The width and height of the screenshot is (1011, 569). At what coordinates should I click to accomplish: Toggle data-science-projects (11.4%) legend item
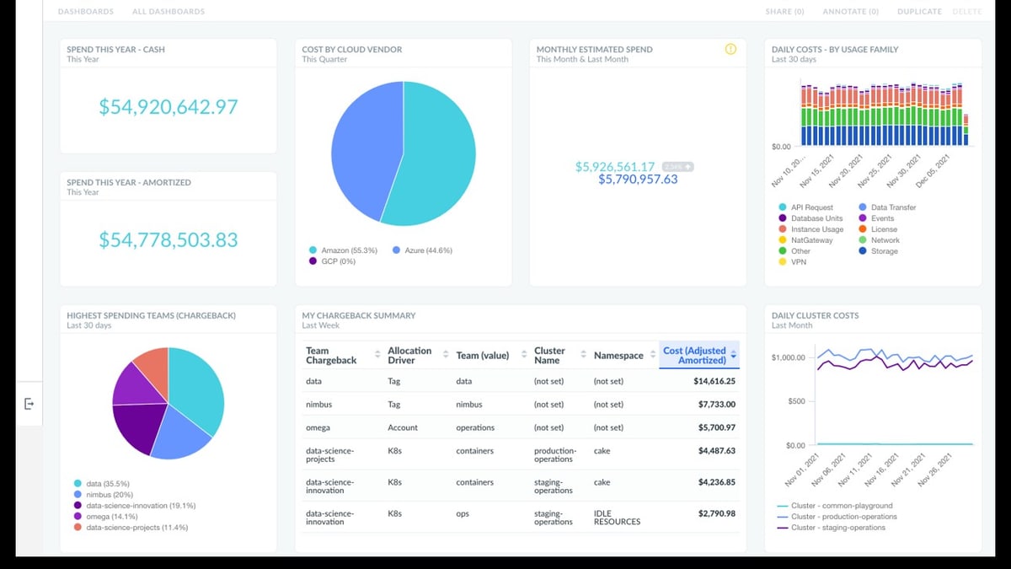(x=131, y=528)
